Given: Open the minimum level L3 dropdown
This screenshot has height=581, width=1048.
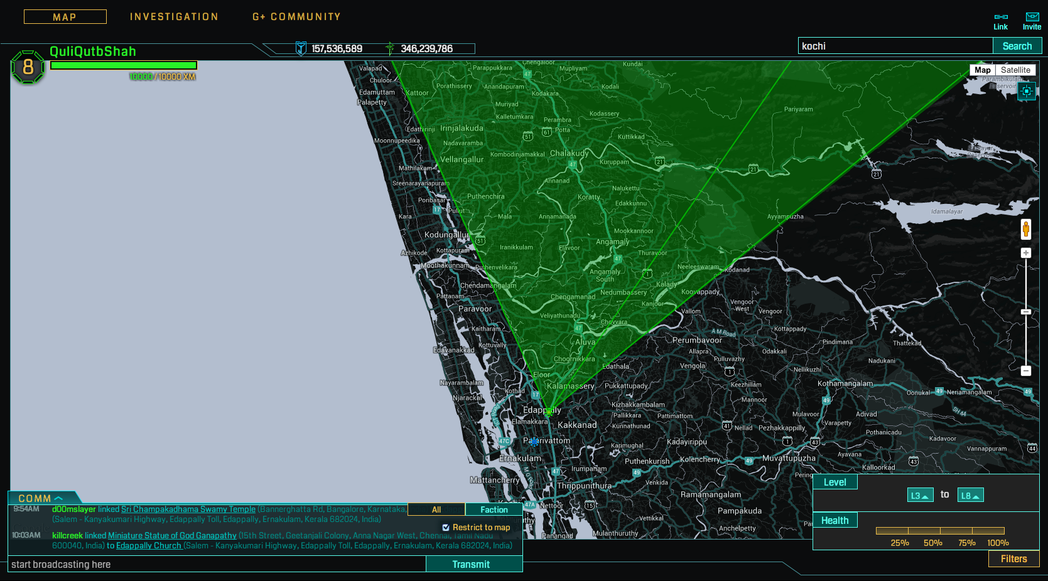Looking at the screenshot, I should tap(920, 496).
